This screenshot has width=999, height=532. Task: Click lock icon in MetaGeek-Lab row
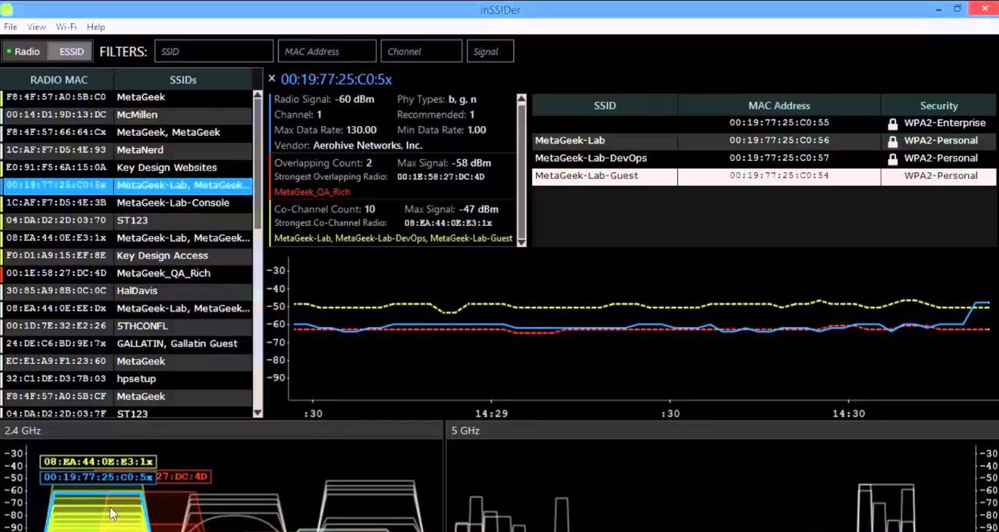click(892, 142)
